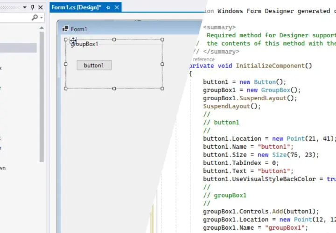Click the groupBox1 move handle icon

tap(73, 41)
